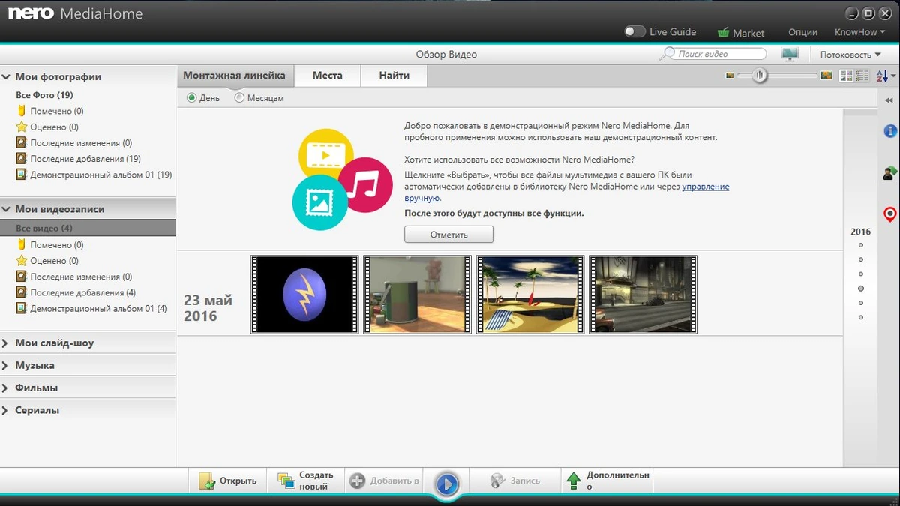The height and width of the screenshot is (506, 900).
Task: Jump to 2016 on the timeline scale
Action: point(860,232)
